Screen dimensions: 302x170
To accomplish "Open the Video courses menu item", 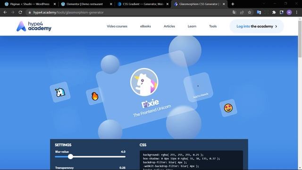I will (117, 26).
